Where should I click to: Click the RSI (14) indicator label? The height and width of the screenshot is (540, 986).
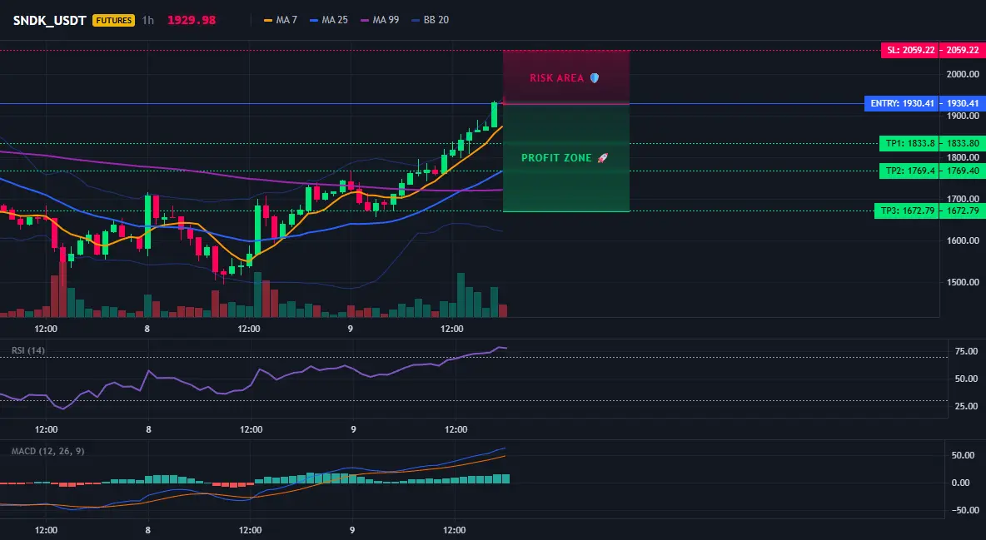[x=28, y=350]
